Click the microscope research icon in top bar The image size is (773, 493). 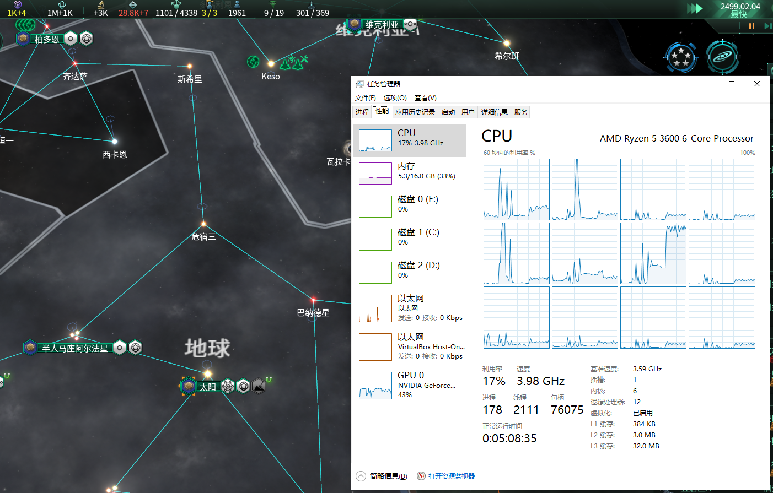101,4
